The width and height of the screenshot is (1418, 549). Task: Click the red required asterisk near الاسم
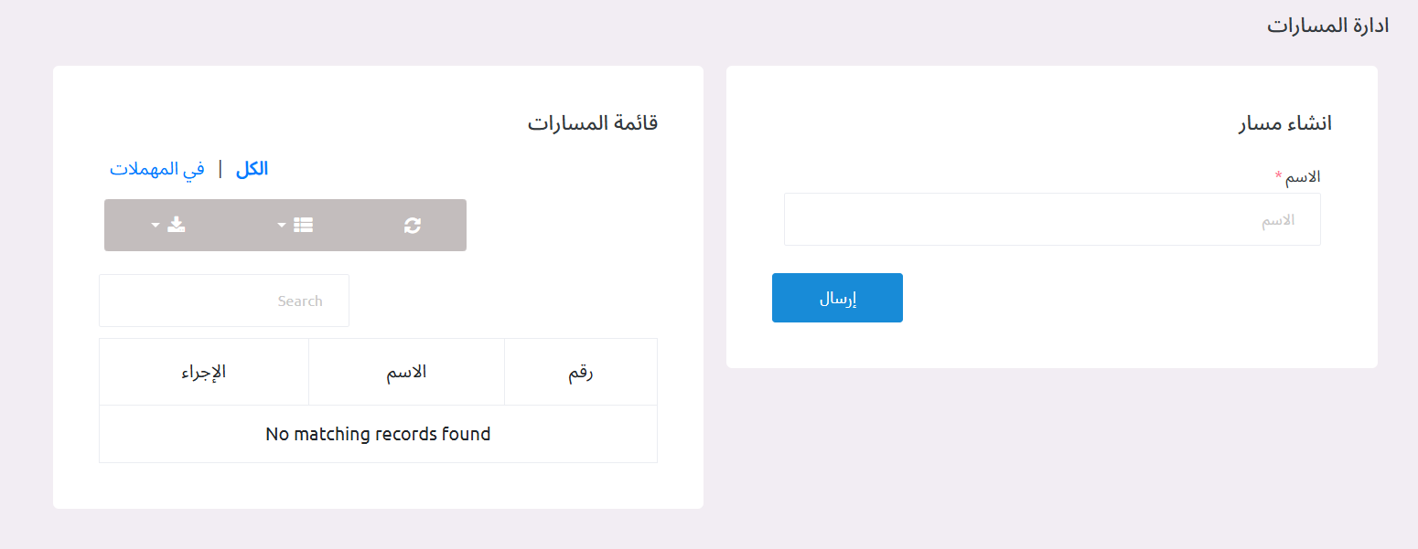click(x=1278, y=174)
